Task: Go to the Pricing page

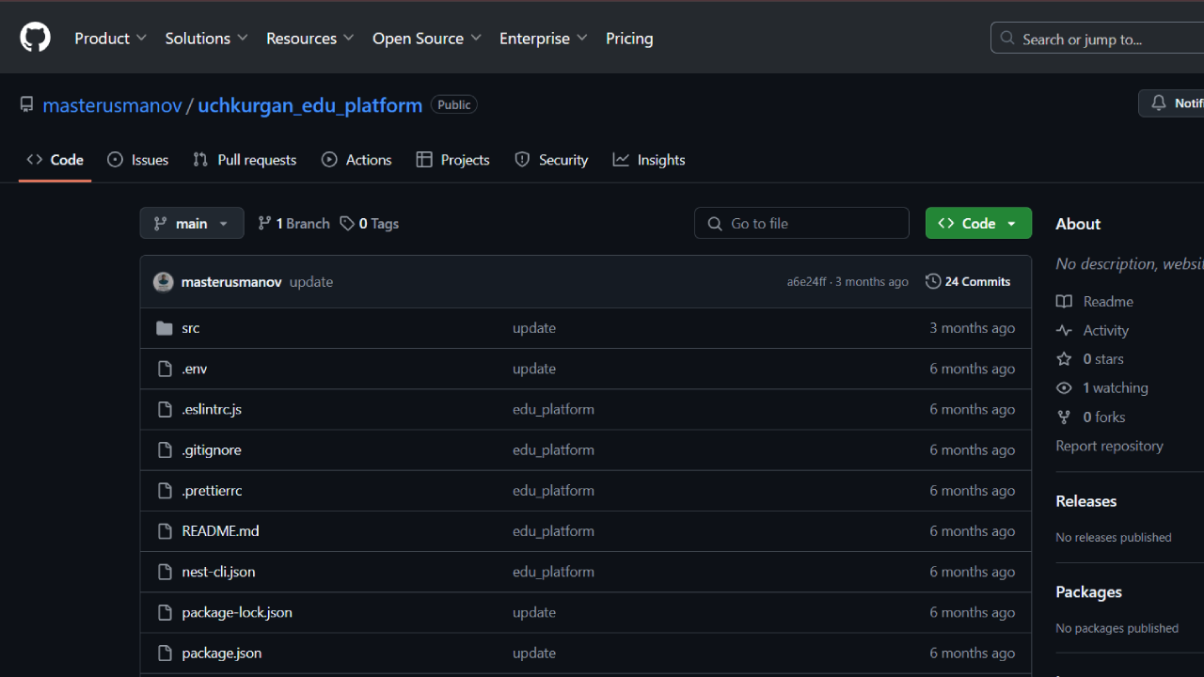Action: point(629,39)
